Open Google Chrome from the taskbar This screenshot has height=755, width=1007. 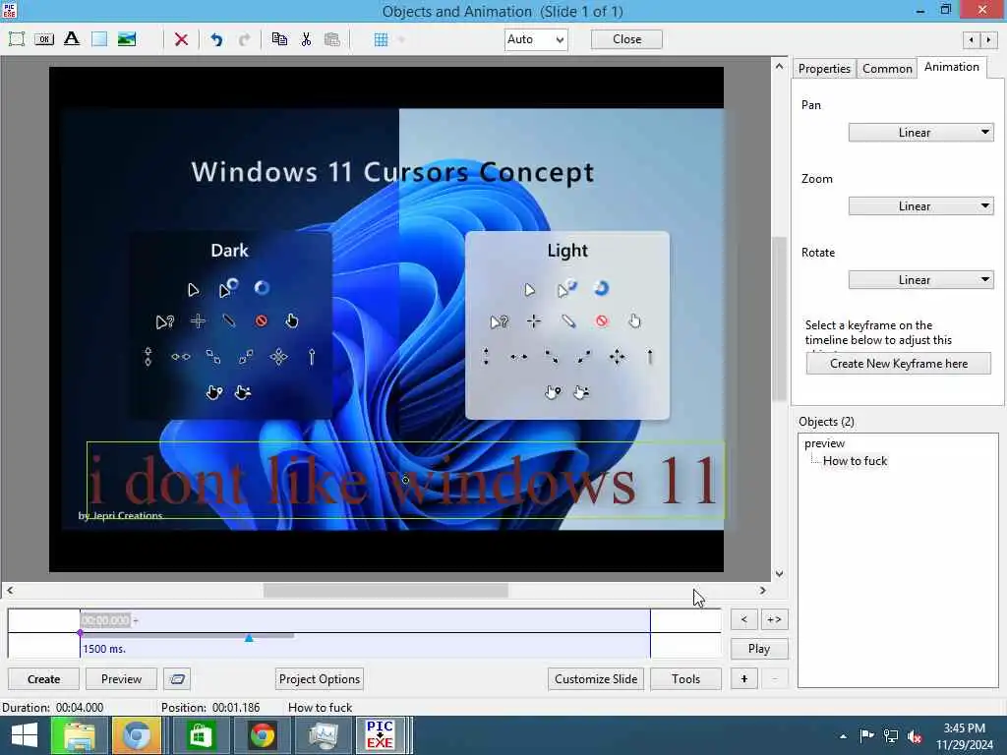click(262, 735)
